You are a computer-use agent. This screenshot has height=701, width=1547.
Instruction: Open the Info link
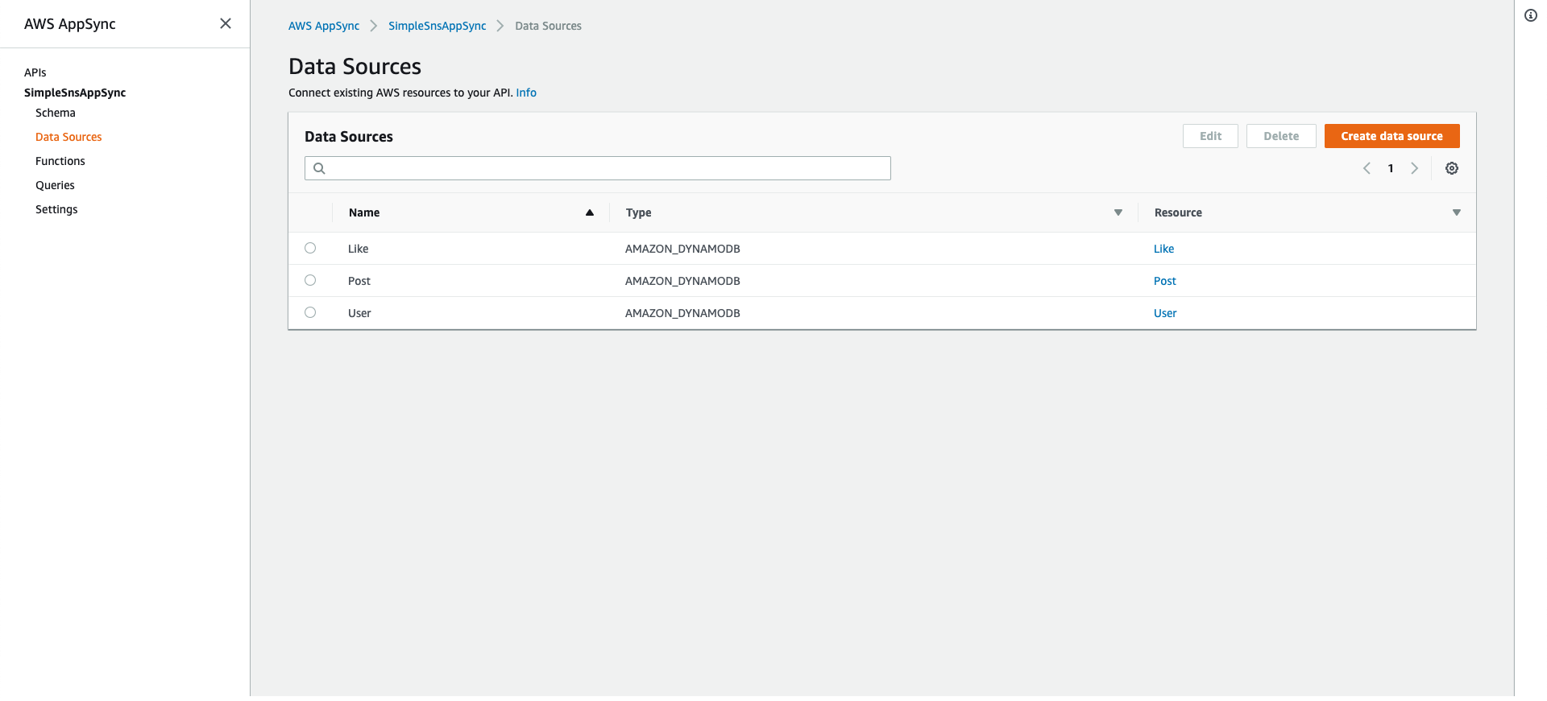point(526,93)
